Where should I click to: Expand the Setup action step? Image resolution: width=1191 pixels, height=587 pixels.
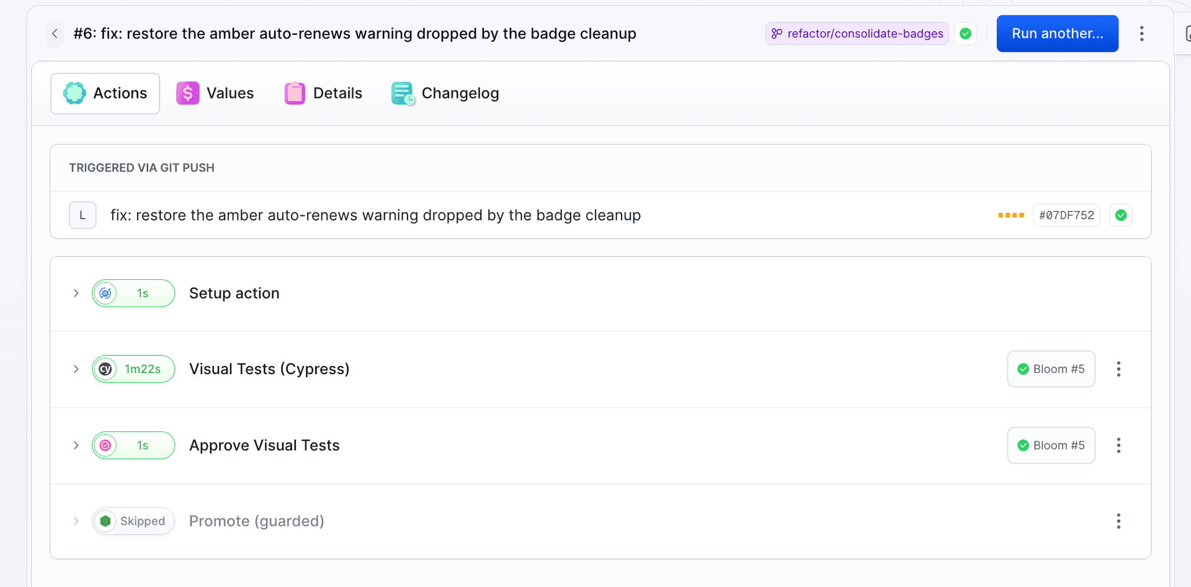click(76, 293)
